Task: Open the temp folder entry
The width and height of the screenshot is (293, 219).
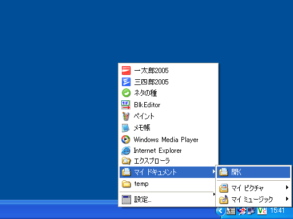Action: point(168,184)
